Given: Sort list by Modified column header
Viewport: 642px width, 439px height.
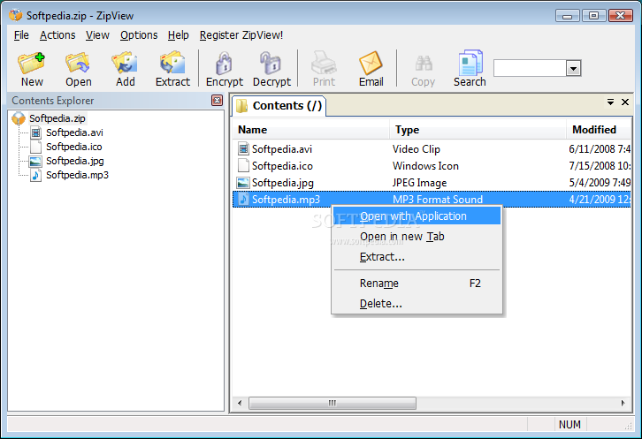Looking at the screenshot, I should point(599,130).
